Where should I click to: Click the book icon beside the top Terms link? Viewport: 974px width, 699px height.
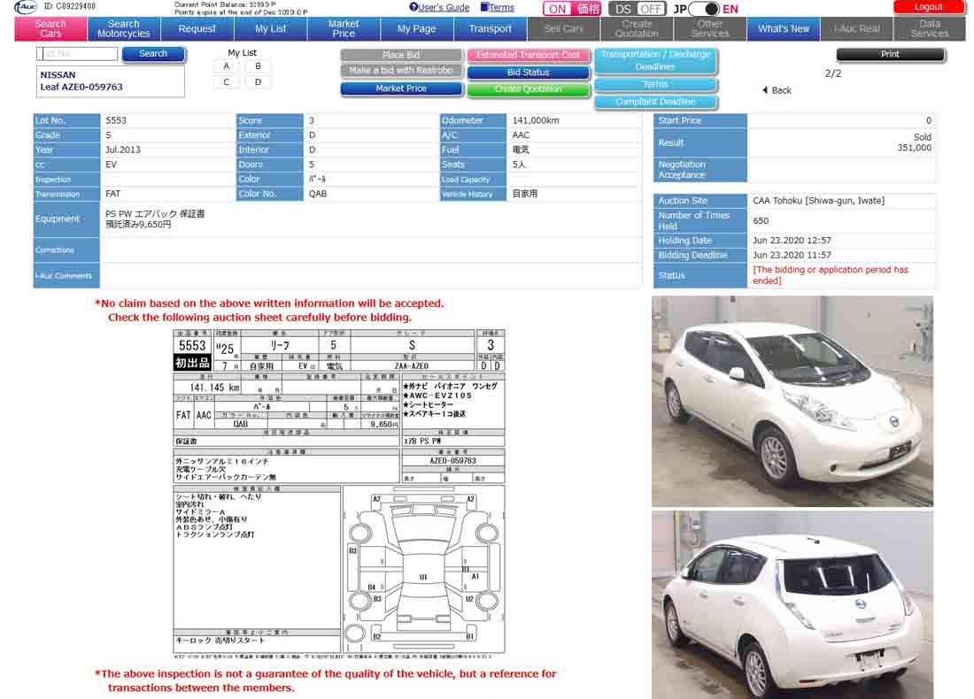tap(483, 7)
